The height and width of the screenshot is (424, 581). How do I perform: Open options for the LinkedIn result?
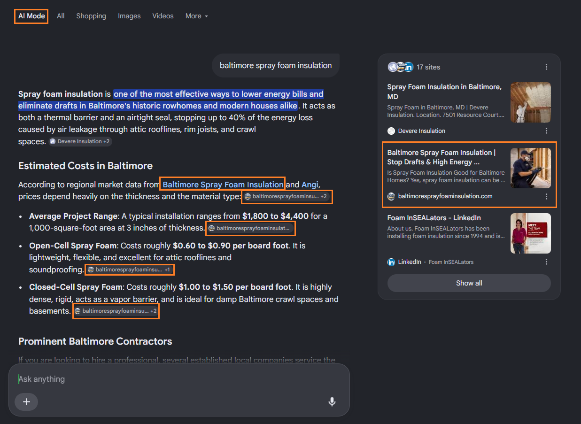[x=546, y=262]
